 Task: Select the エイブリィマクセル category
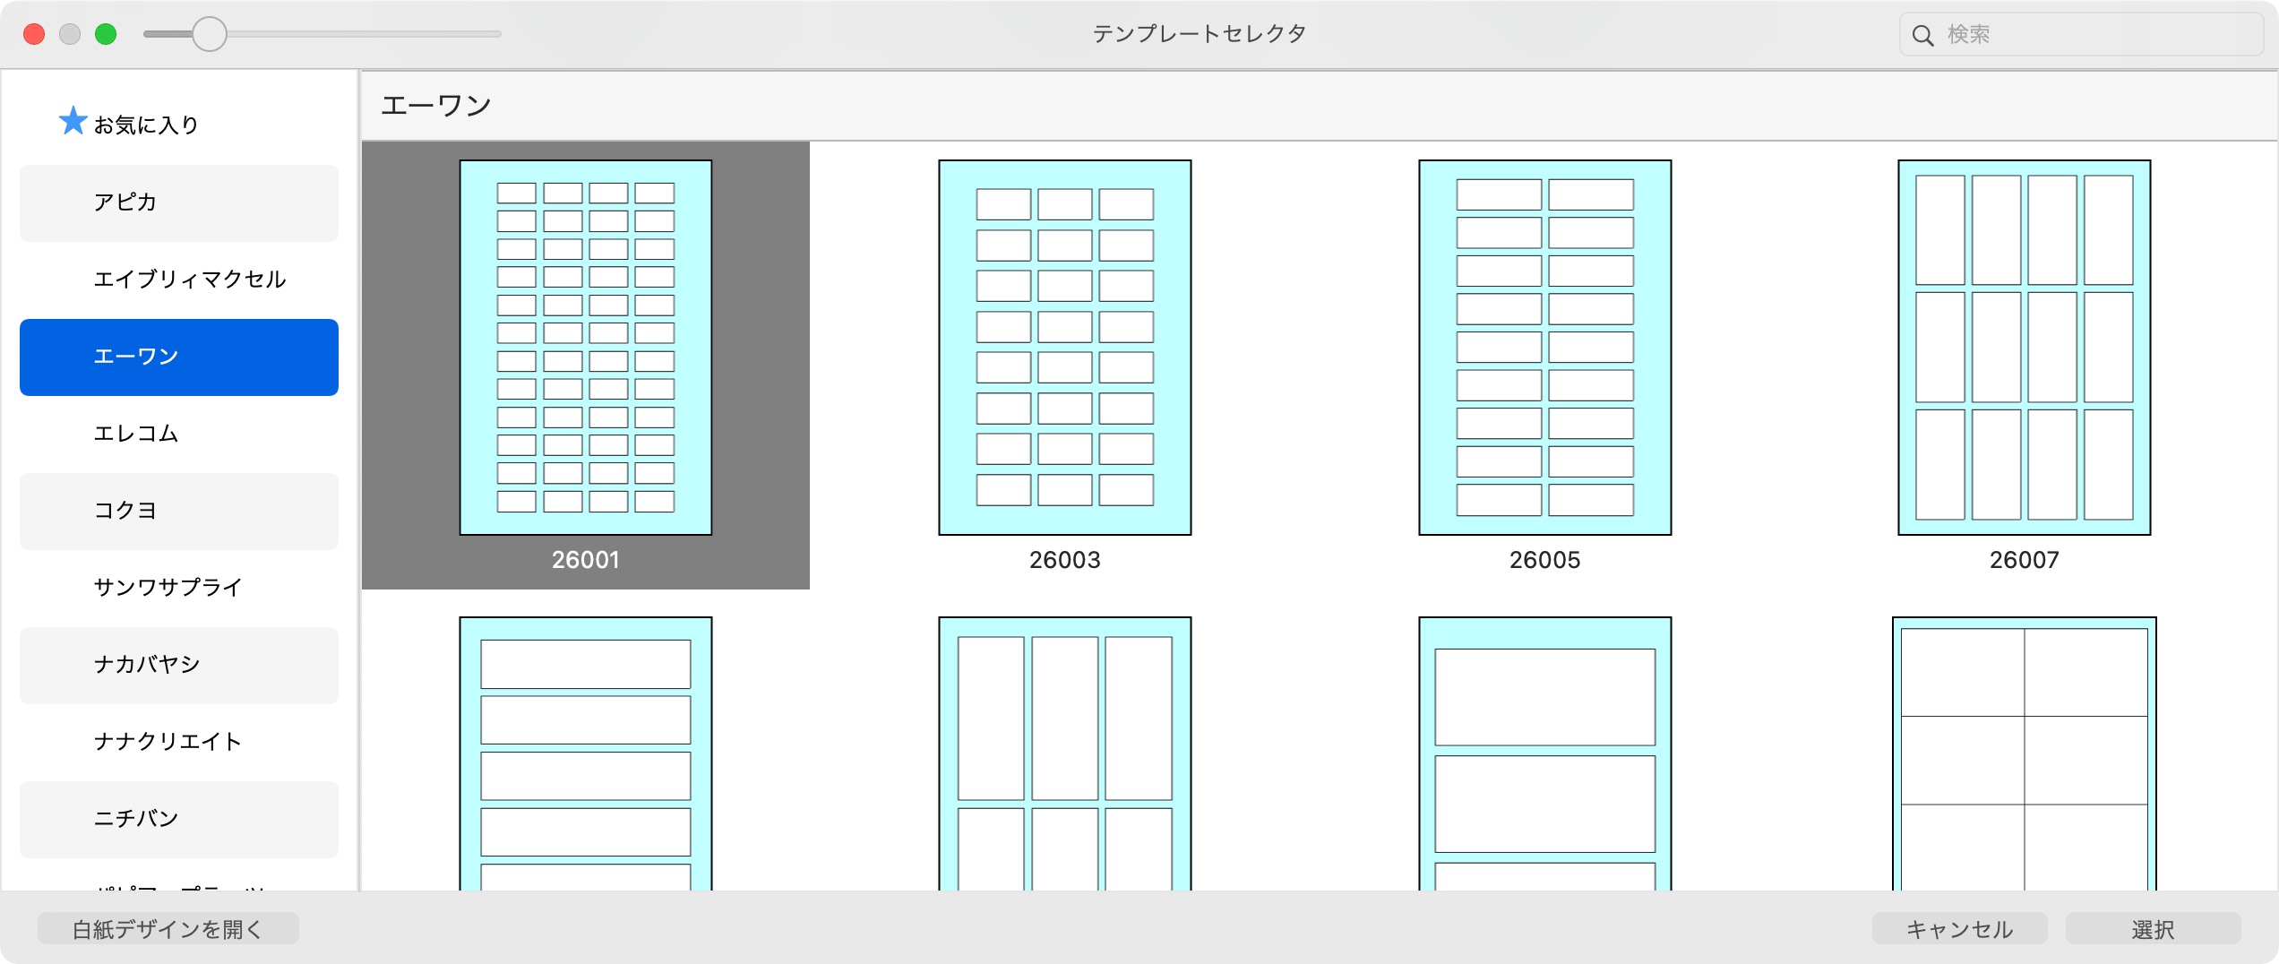click(179, 280)
